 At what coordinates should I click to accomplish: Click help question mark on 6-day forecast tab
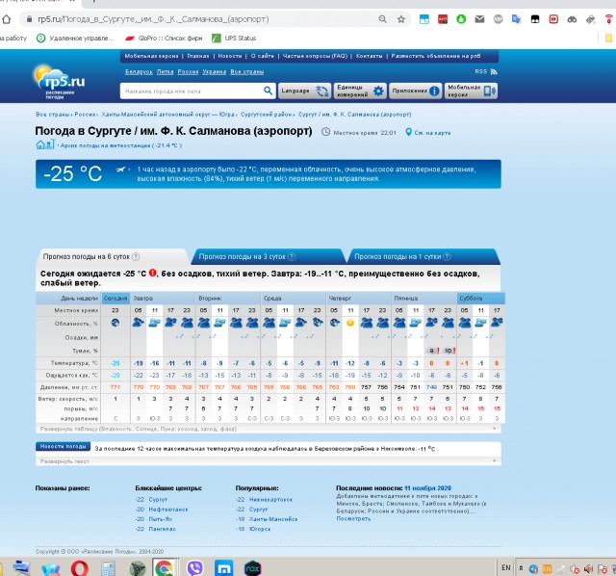136,257
